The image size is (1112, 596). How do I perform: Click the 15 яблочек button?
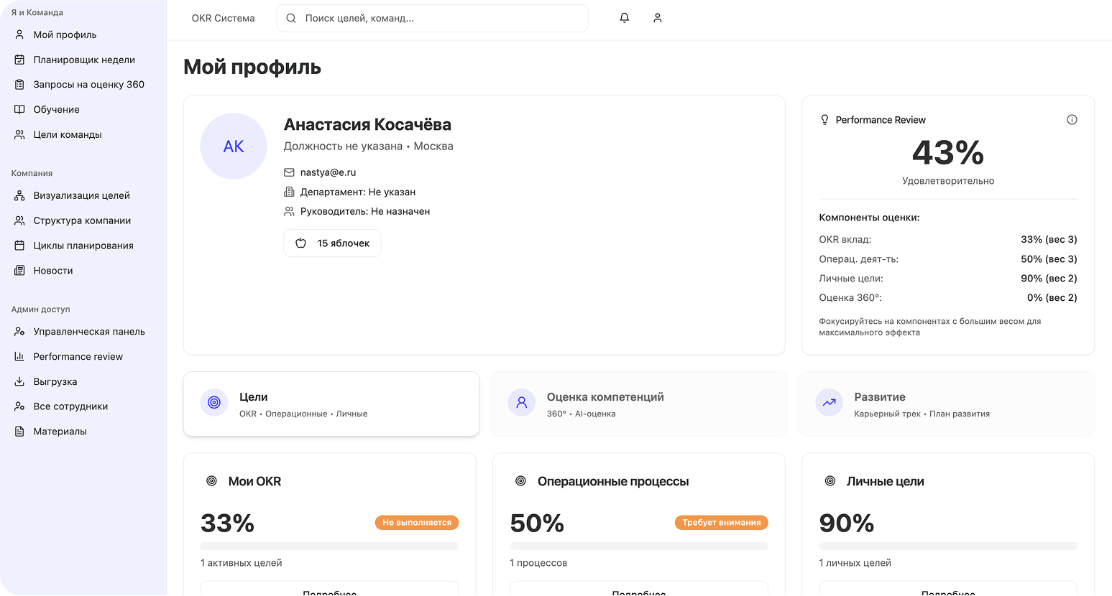tap(332, 243)
